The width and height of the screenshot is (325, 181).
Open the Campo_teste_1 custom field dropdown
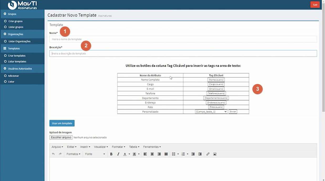pyautogui.click(x=211, y=112)
